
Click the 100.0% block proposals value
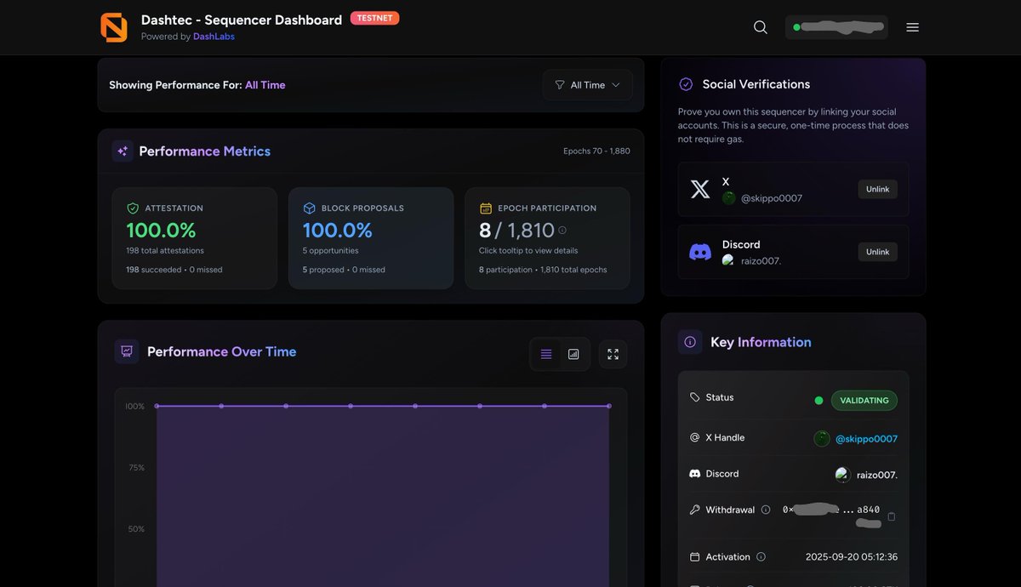(338, 230)
